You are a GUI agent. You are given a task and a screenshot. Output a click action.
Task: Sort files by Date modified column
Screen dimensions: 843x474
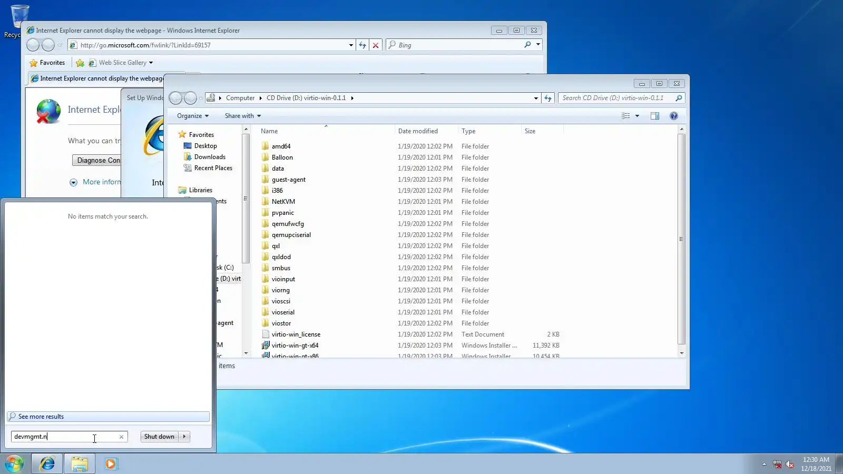(426, 131)
